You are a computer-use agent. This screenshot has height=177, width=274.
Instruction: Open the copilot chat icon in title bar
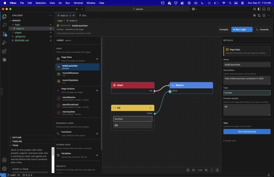[194, 9]
